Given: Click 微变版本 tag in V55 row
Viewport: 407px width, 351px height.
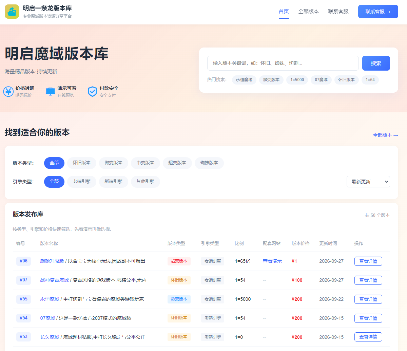Looking at the screenshot, I should pyautogui.click(x=179, y=299).
